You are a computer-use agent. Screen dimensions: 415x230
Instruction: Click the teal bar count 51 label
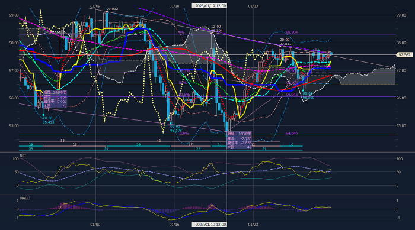[106, 149]
